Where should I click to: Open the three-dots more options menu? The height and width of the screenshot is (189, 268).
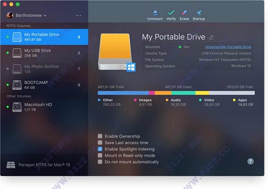pos(79,15)
